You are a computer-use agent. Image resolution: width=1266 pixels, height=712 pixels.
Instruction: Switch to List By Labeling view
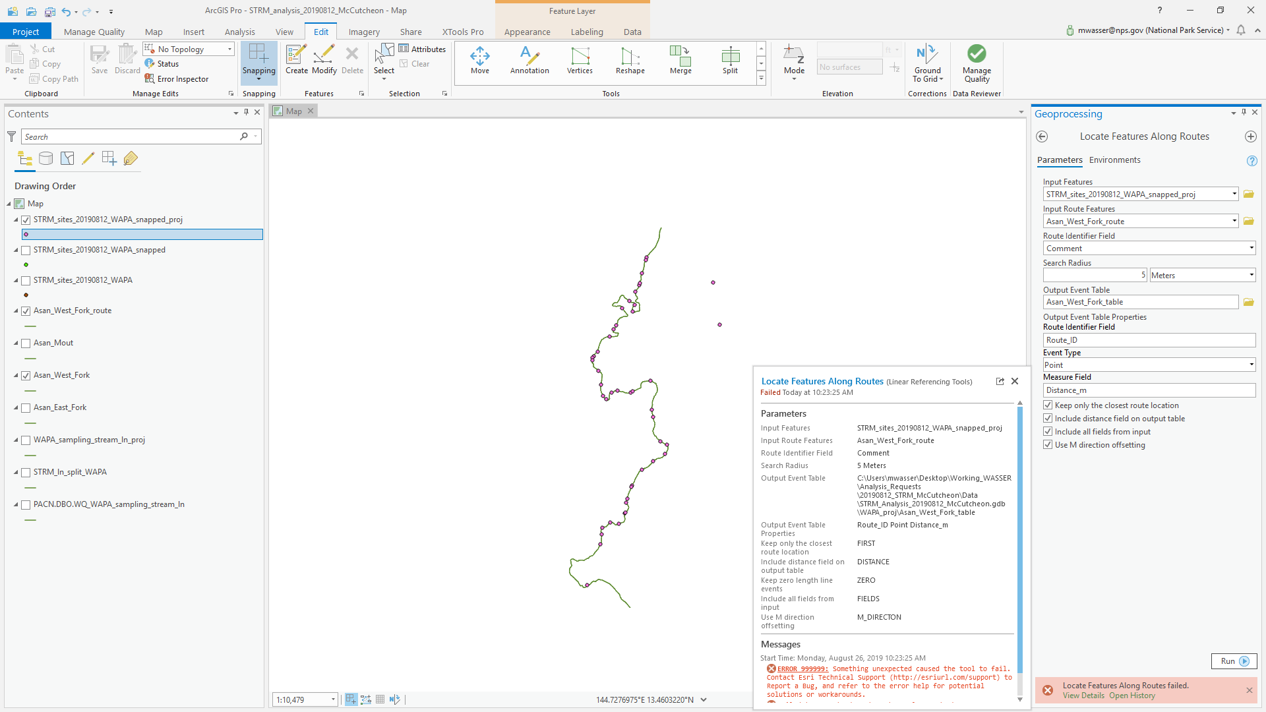coord(131,158)
